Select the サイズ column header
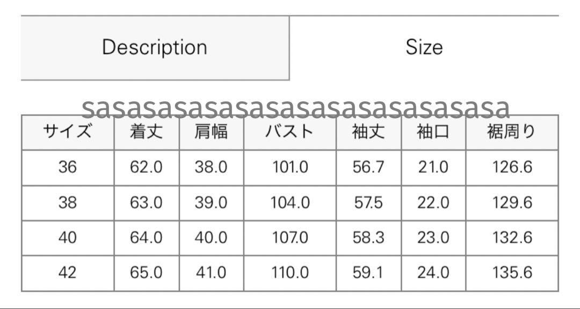Screen dimensions: 580x309 point(68,133)
